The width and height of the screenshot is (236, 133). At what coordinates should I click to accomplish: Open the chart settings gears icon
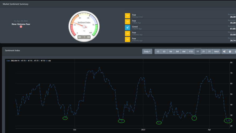point(224,51)
